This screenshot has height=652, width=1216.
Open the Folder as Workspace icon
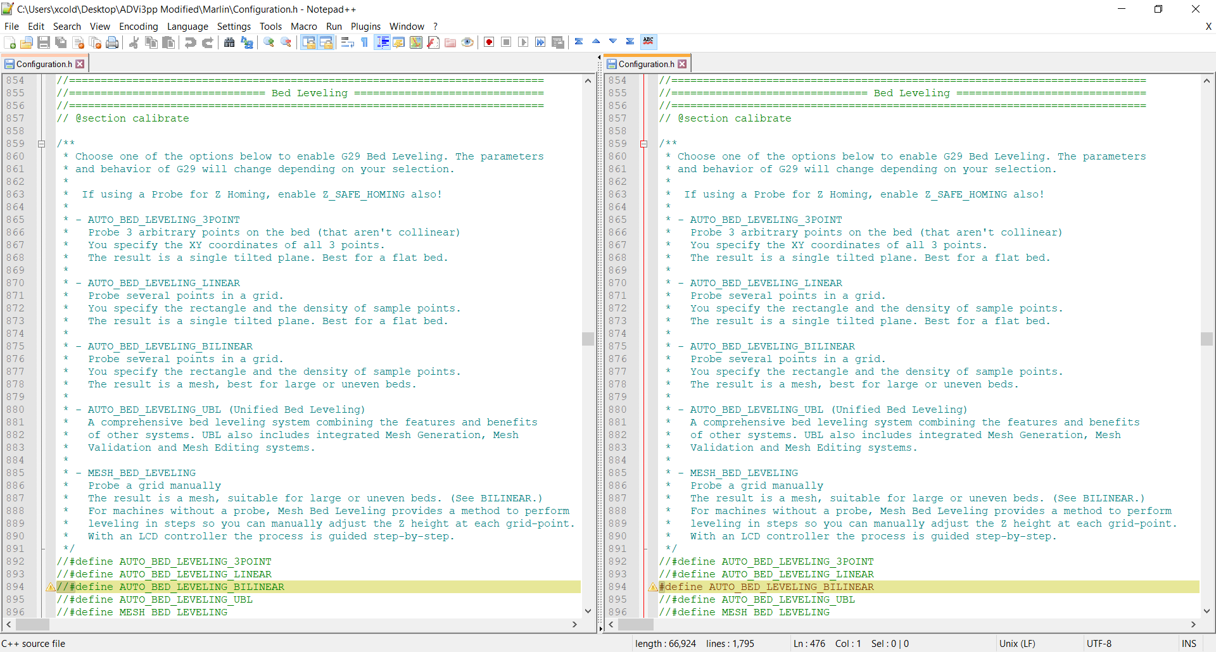(x=450, y=42)
